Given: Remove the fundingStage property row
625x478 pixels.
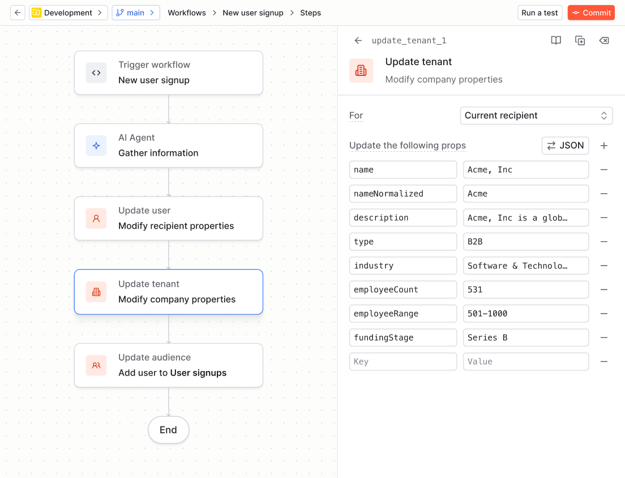Looking at the screenshot, I should pos(604,338).
